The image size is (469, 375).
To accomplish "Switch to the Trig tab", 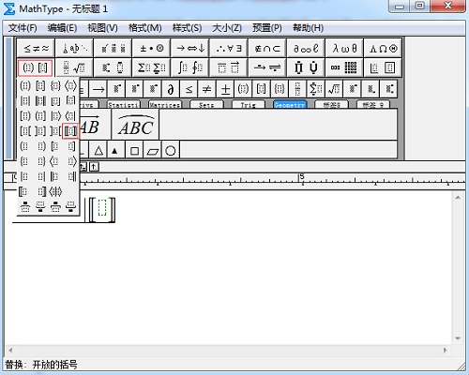I will point(249,105).
